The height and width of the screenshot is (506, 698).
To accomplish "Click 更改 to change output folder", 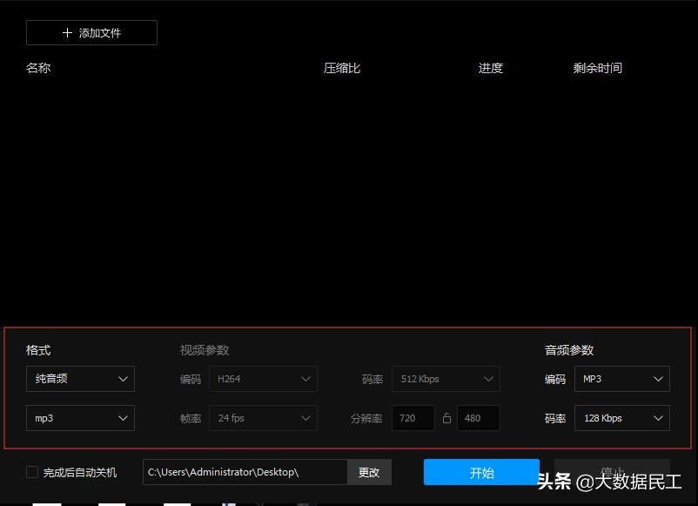I will (369, 472).
